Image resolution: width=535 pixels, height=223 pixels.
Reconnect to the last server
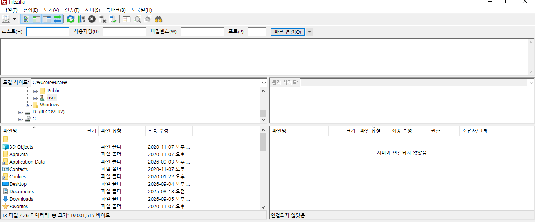113,19
